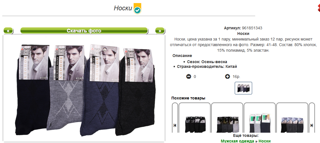Go to previous photo with « button
Image resolution: width=320 pixels, height=143 pixels.
[x=8, y=31]
